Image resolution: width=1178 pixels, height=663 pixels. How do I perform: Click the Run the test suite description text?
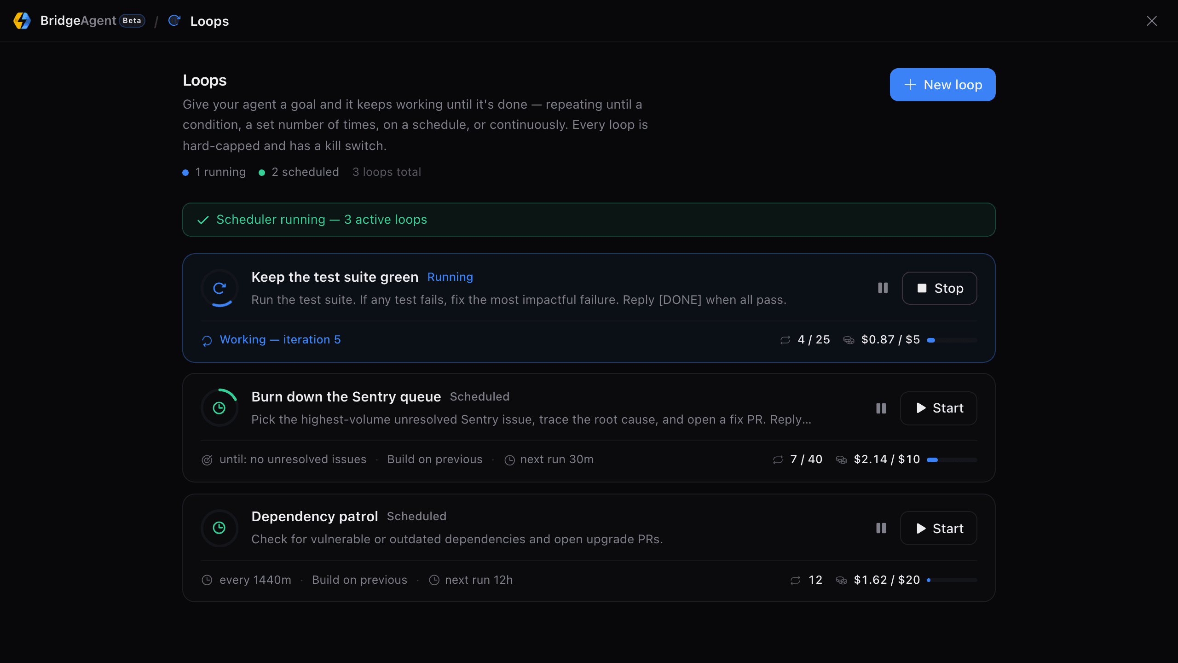(x=519, y=300)
